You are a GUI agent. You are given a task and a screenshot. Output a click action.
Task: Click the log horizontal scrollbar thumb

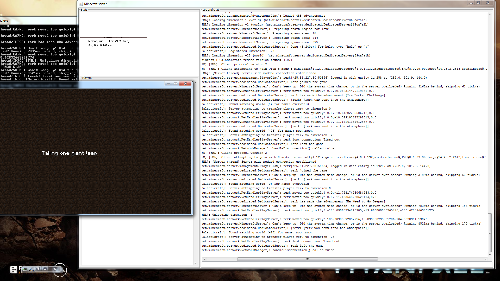pos(308,259)
